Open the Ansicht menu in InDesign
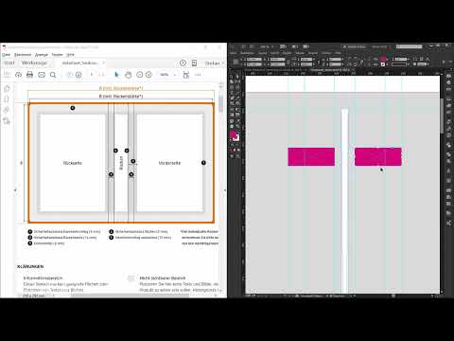This screenshot has height=341, width=454. point(313,53)
